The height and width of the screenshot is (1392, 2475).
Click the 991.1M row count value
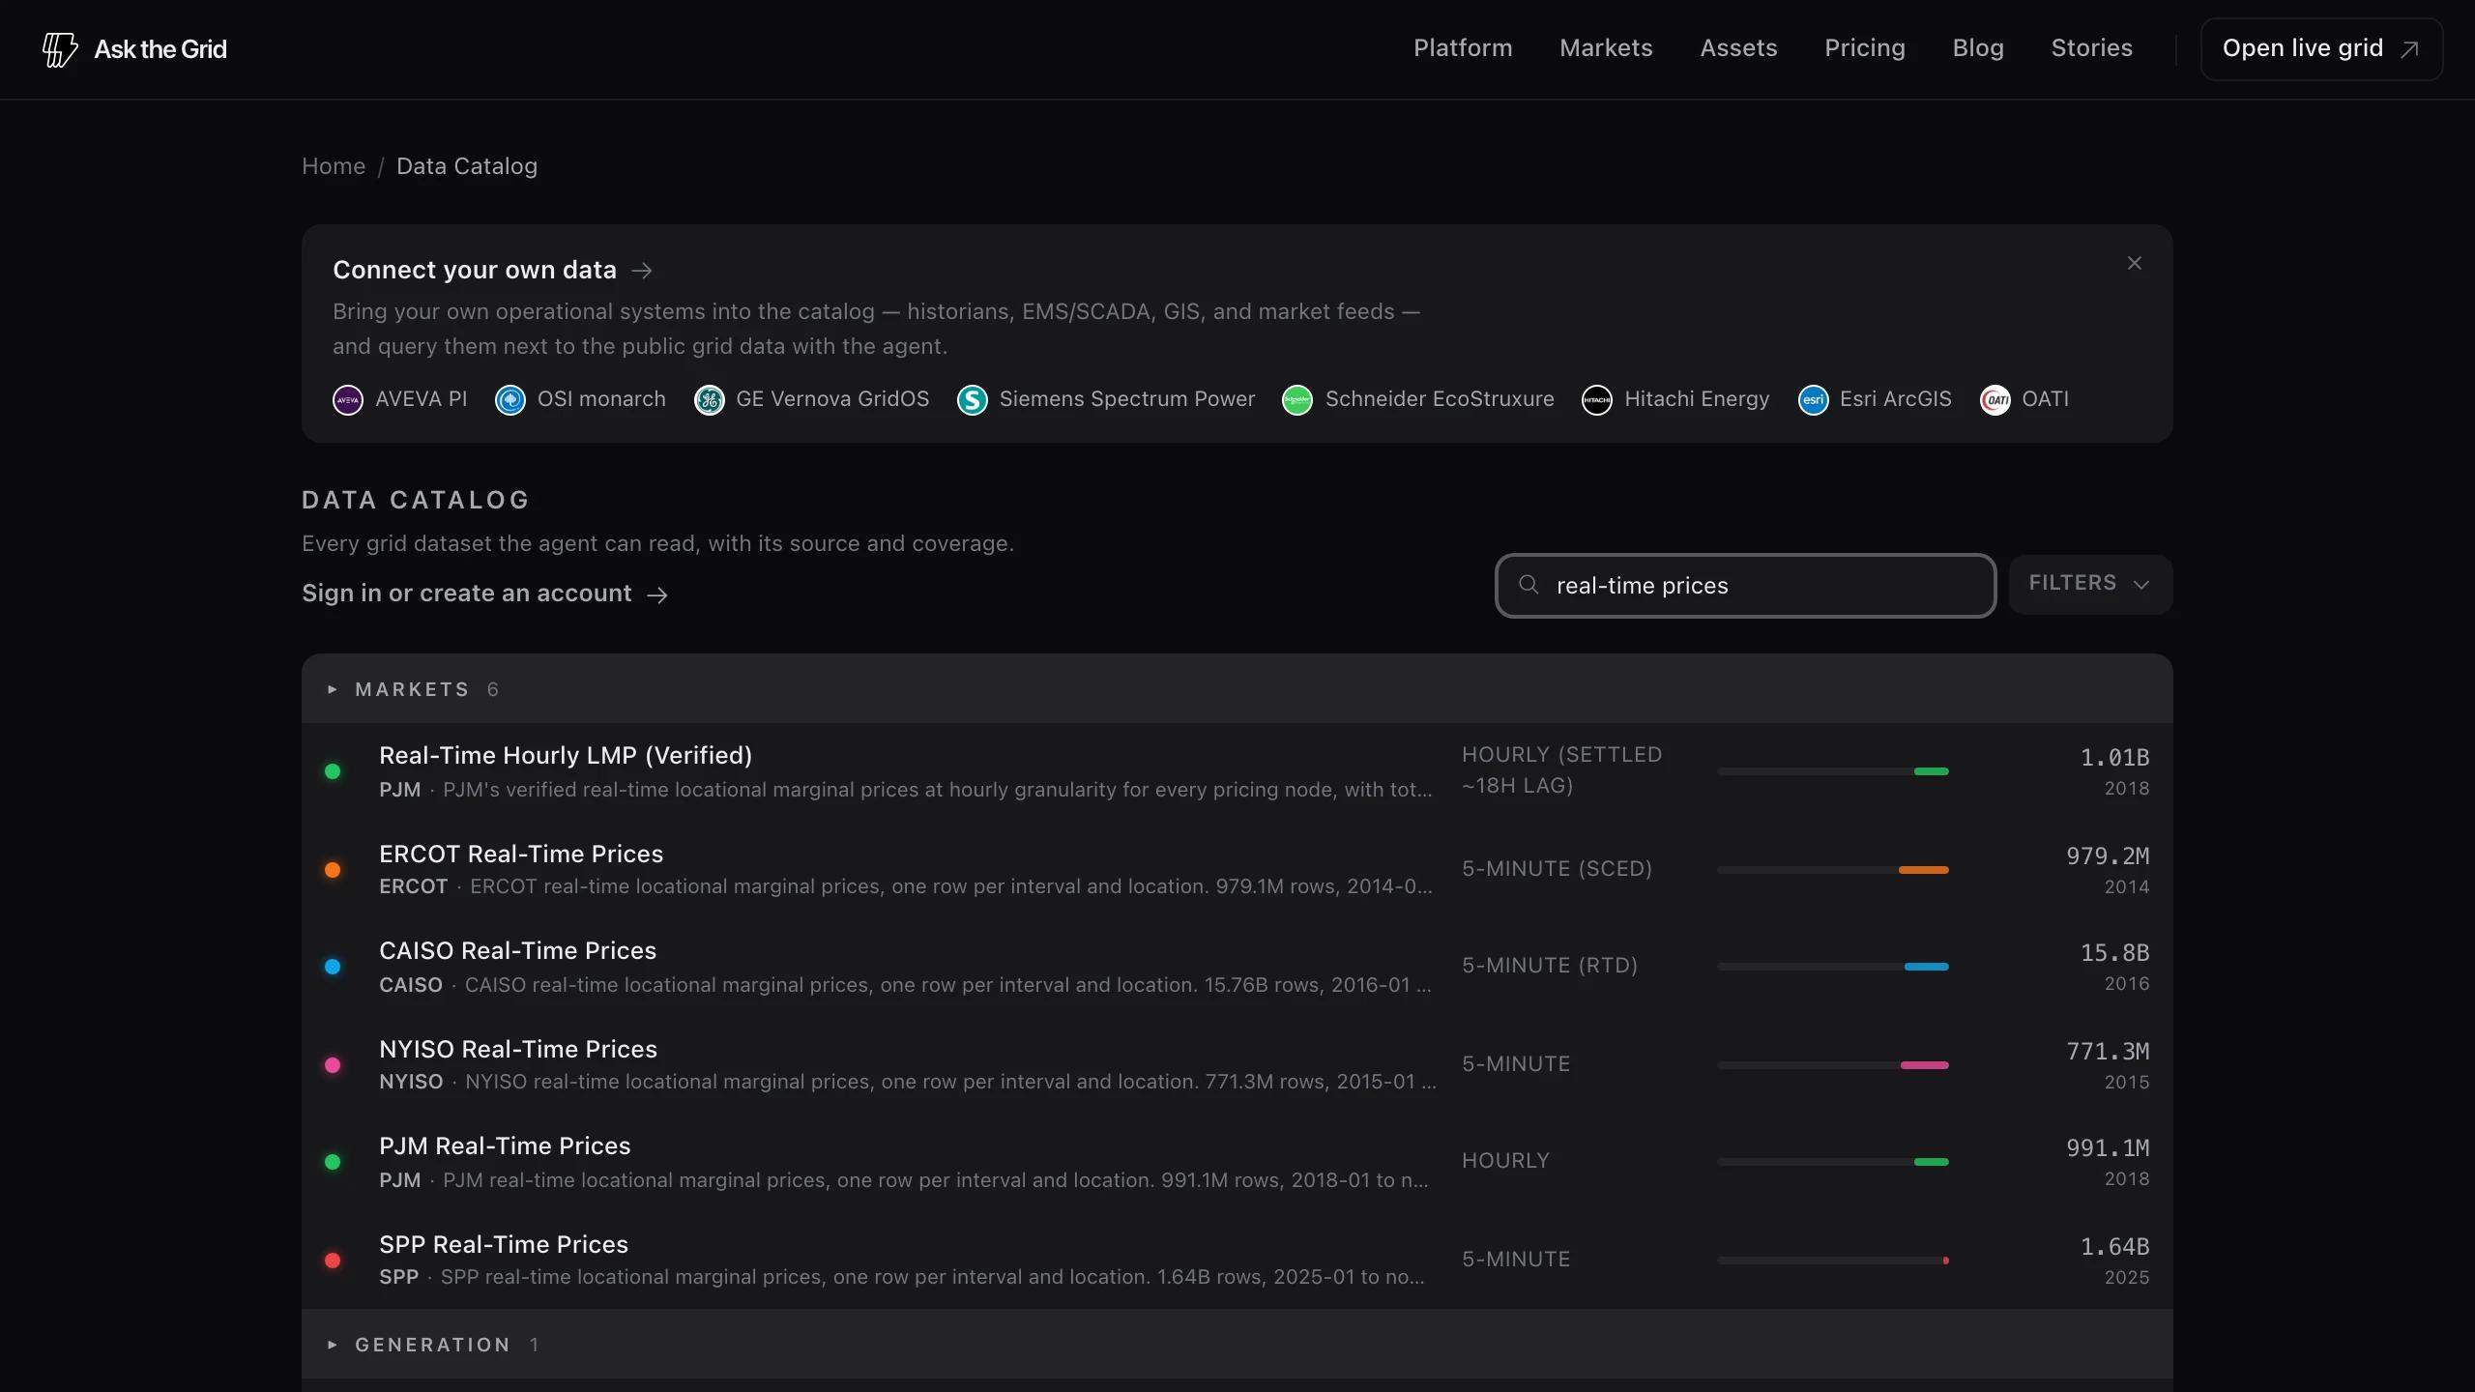point(2108,1148)
